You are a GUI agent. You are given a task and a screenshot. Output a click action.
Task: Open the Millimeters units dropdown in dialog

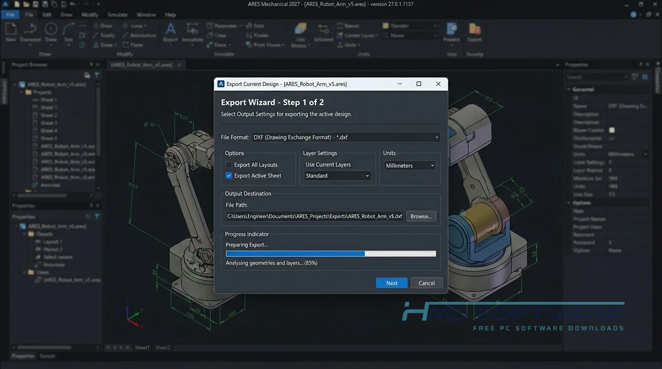pyautogui.click(x=410, y=165)
